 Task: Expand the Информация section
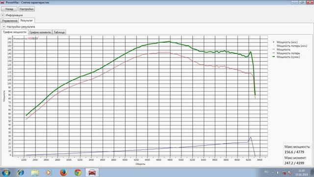click(2, 15)
